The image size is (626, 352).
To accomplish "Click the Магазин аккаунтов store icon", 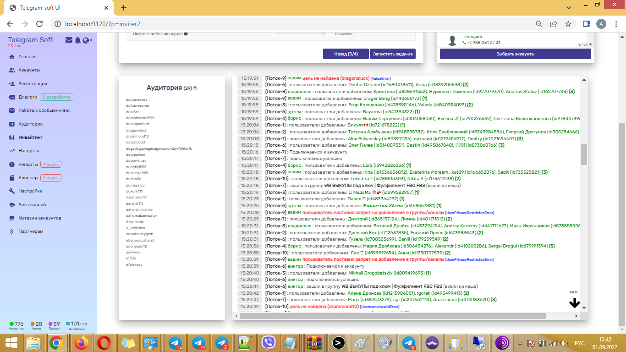I will [12, 218].
